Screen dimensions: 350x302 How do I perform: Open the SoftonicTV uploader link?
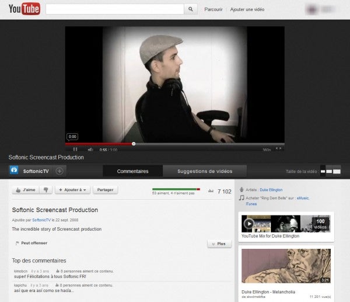(41, 220)
